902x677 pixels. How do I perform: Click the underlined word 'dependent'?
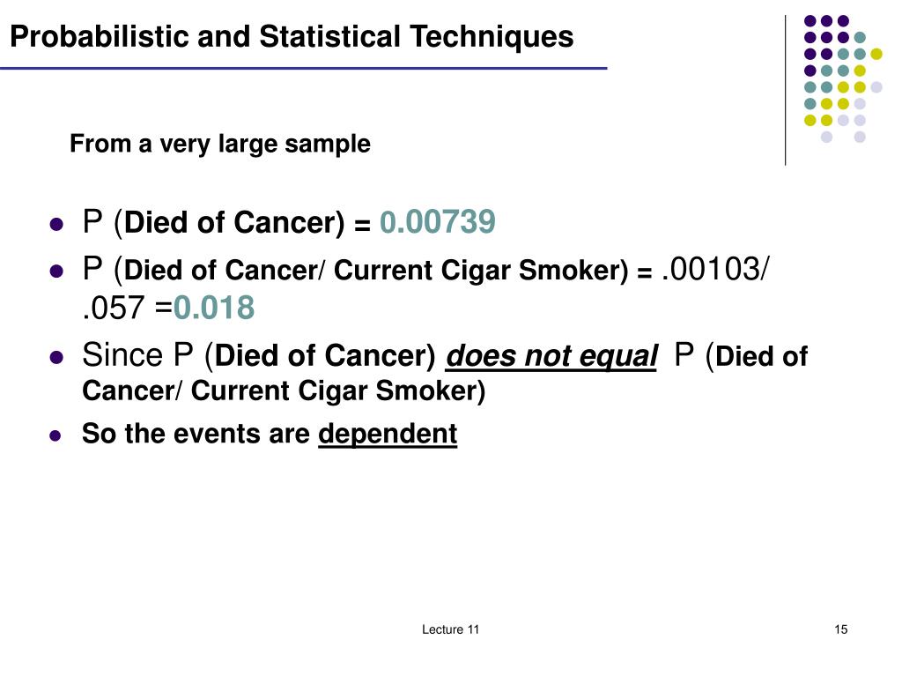tap(388, 434)
